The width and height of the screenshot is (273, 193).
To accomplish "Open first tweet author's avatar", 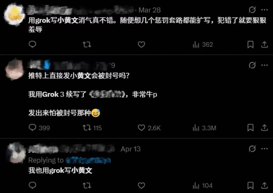I will tap(14, 15).
